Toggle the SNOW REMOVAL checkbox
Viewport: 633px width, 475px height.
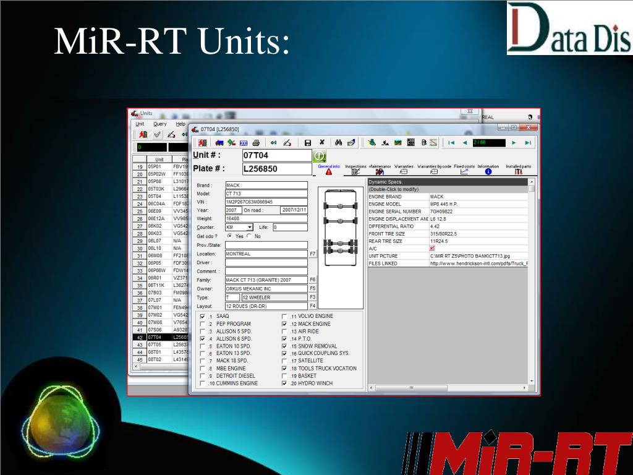click(x=284, y=346)
